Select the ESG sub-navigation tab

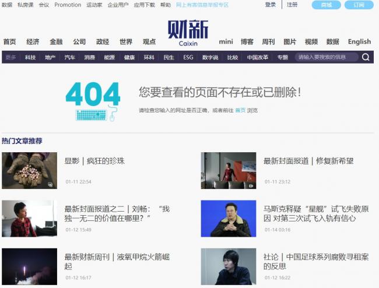coord(188,57)
